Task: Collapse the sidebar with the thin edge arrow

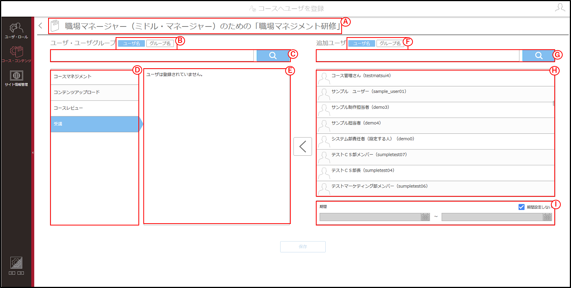Action: 33,152
